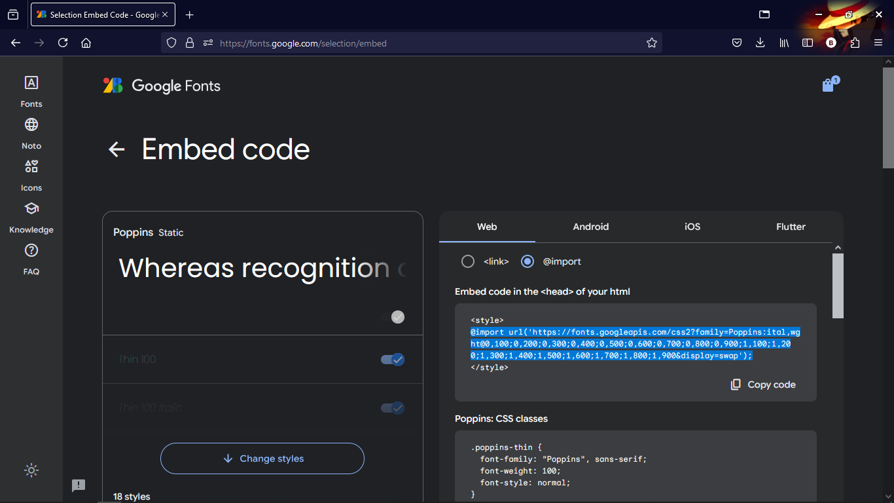Click the highlighted @import url code

coord(635,344)
